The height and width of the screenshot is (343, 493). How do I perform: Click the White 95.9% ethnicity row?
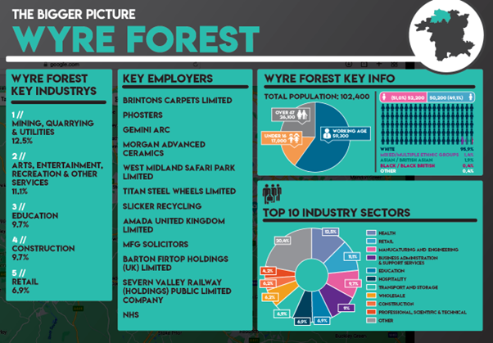(427, 149)
